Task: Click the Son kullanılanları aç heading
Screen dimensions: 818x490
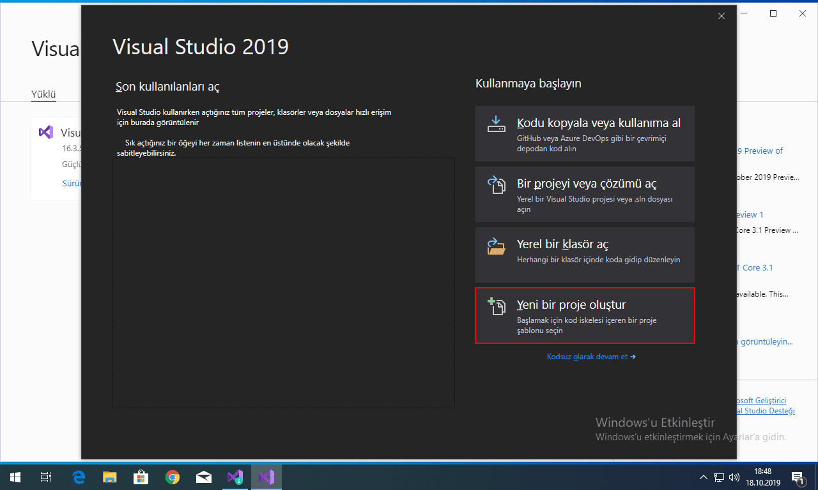Action: (167, 87)
